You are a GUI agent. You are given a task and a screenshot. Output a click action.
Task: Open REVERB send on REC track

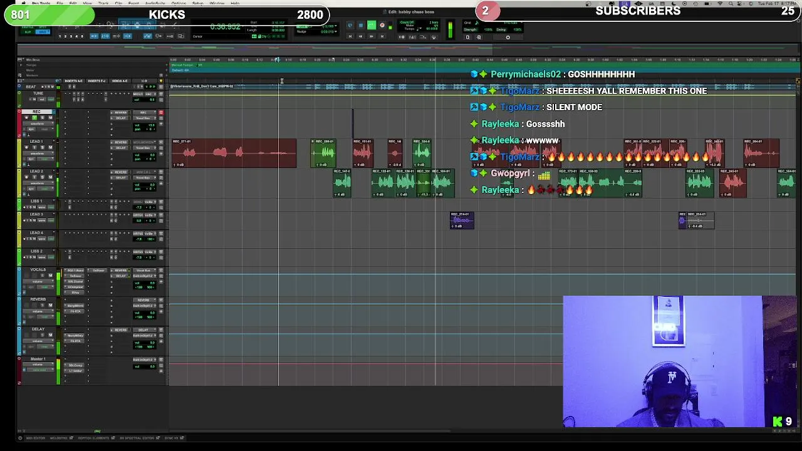point(120,113)
